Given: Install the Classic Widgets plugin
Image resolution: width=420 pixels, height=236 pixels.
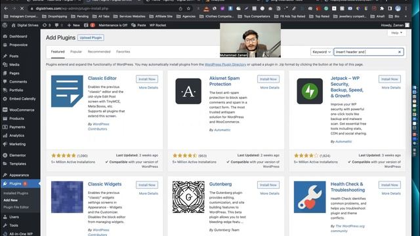Looking at the screenshot, I should pyautogui.click(x=147, y=185).
